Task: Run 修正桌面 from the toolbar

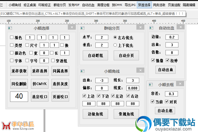Action: click(x=30, y=5)
